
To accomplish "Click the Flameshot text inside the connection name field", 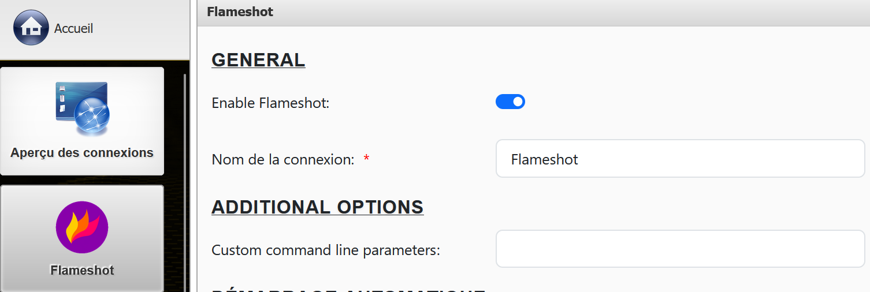I will [544, 159].
